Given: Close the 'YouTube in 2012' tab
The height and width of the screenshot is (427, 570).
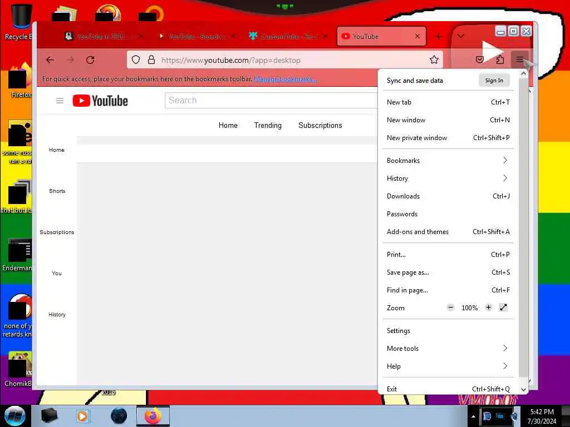Looking at the screenshot, I should [x=141, y=36].
